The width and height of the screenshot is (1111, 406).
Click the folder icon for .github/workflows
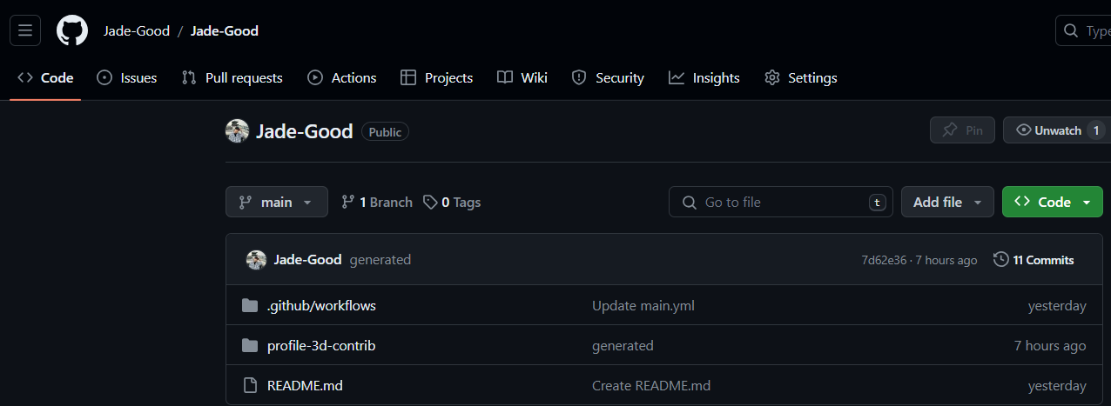tap(250, 305)
